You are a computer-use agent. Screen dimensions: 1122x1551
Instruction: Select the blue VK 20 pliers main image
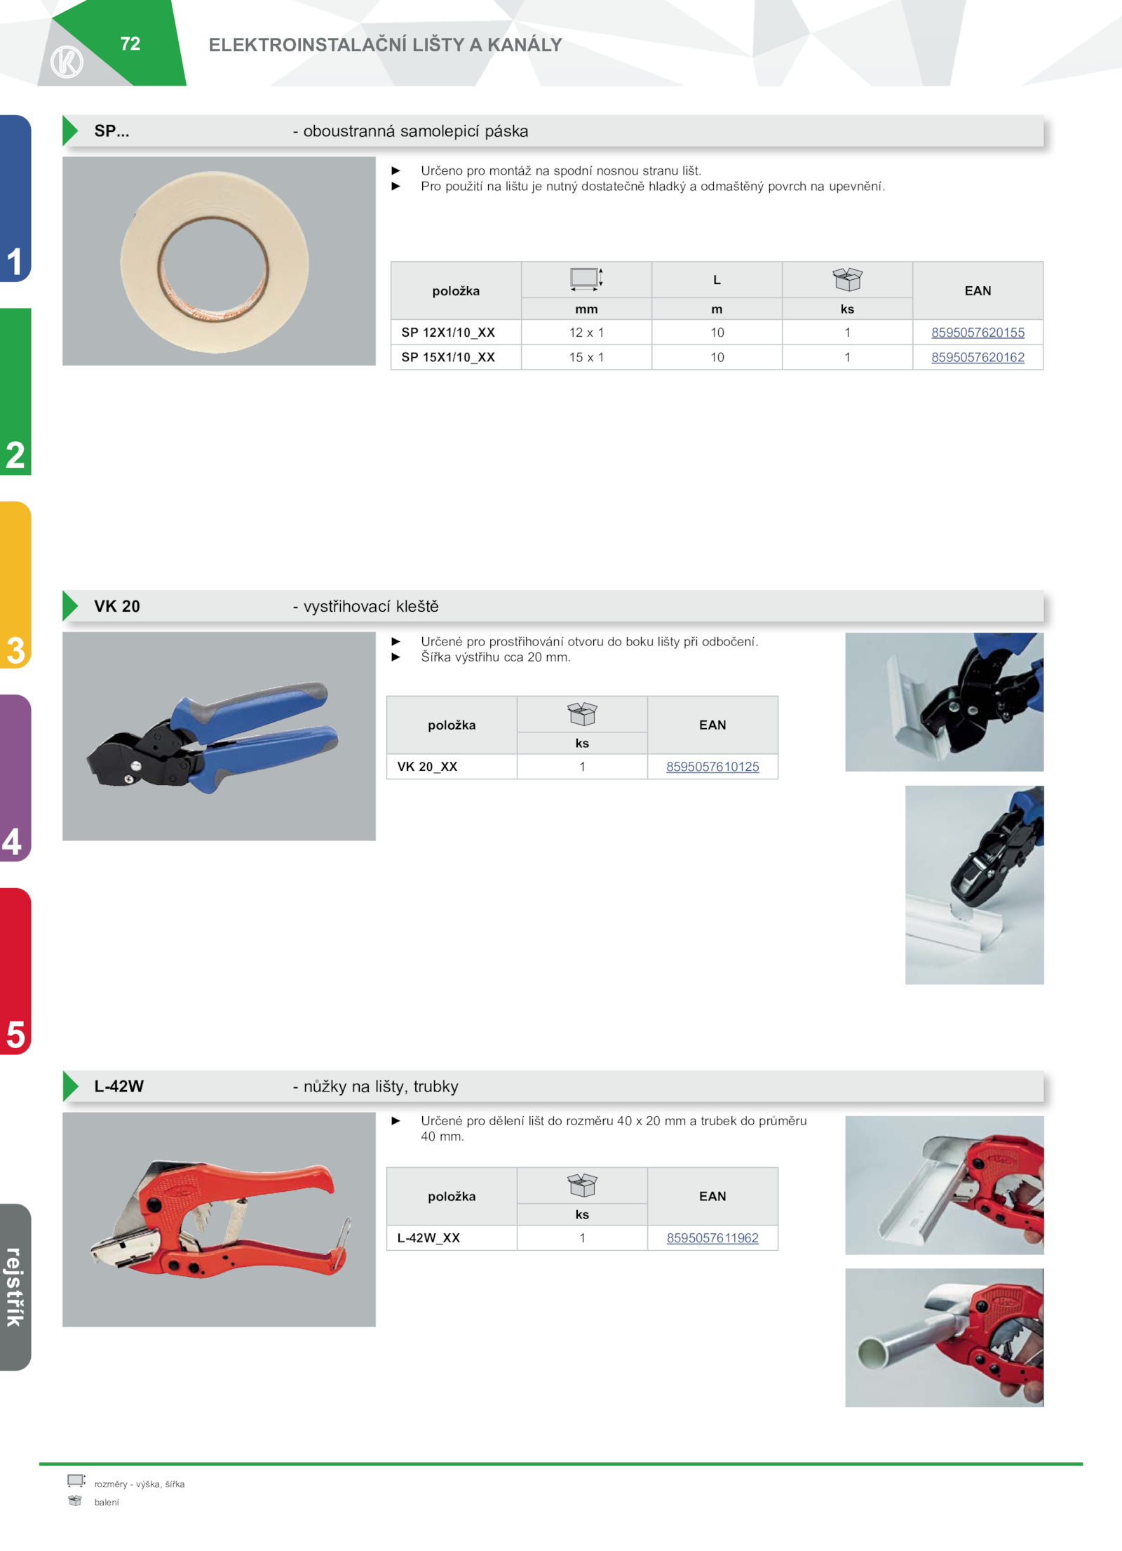click(x=219, y=737)
